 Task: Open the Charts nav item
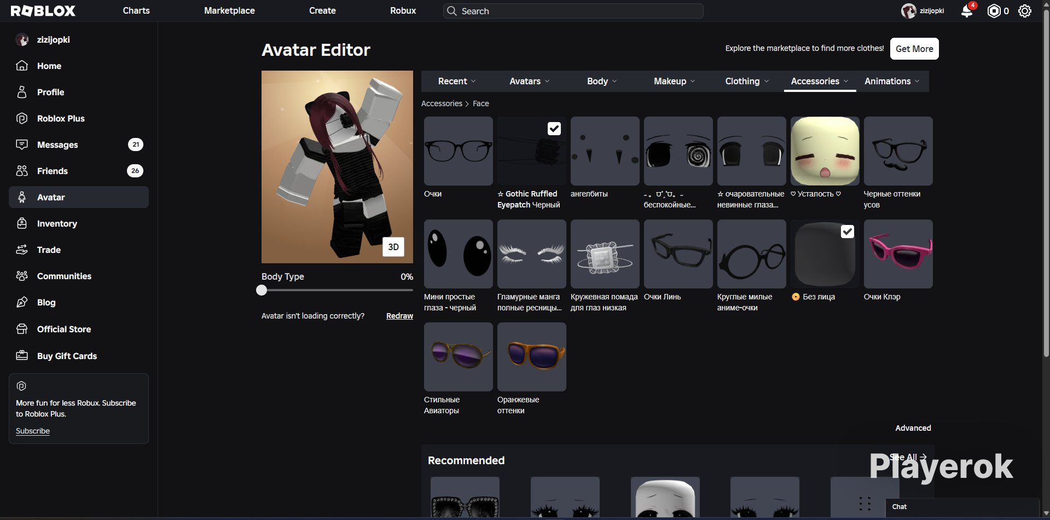coord(136,10)
